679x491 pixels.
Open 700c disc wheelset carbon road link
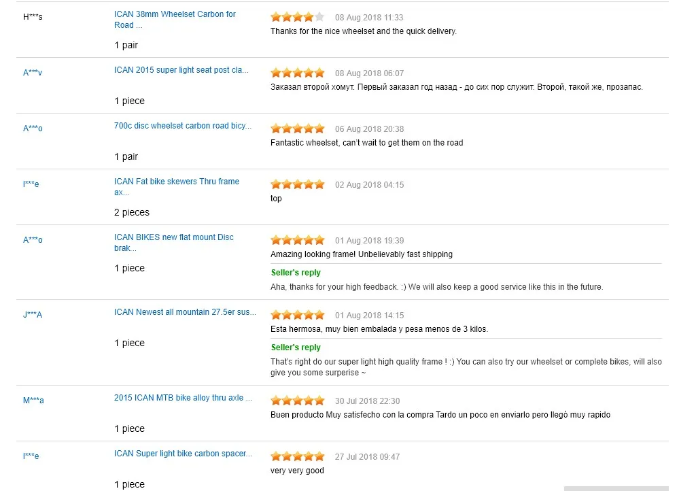[182, 126]
